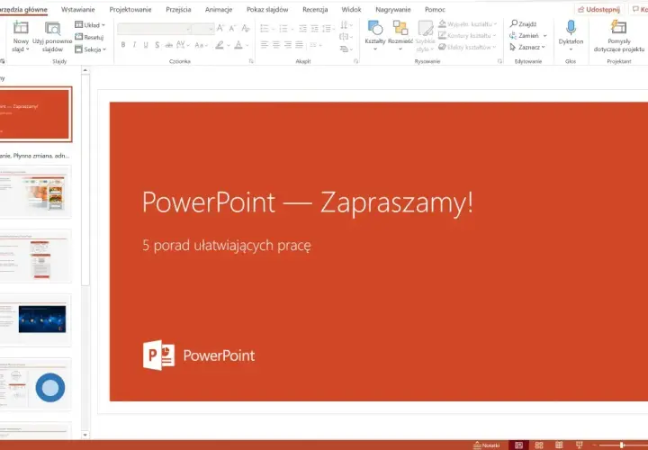Align text to the left
Screen dimensions: 648x450
pos(265,45)
